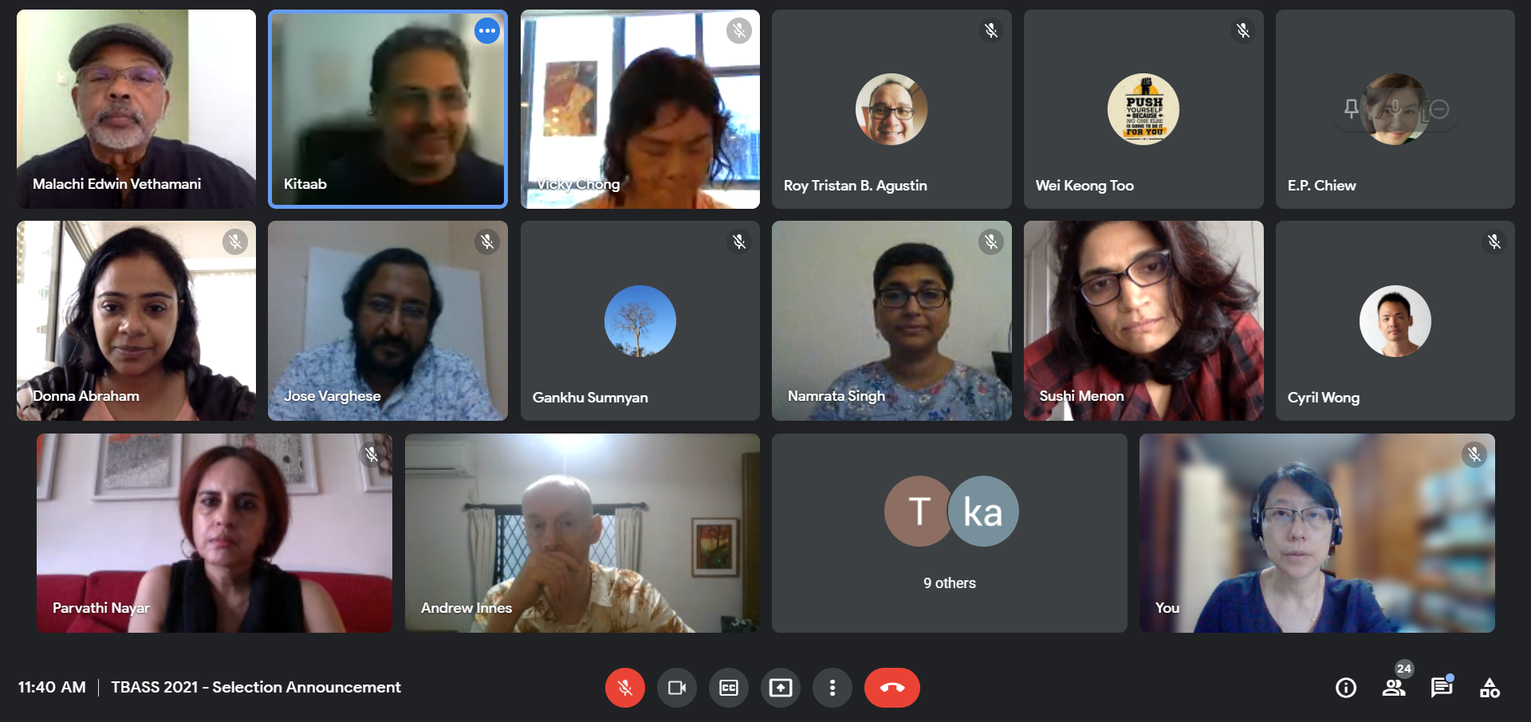
Task: Turn on closed captions
Action: [728, 688]
